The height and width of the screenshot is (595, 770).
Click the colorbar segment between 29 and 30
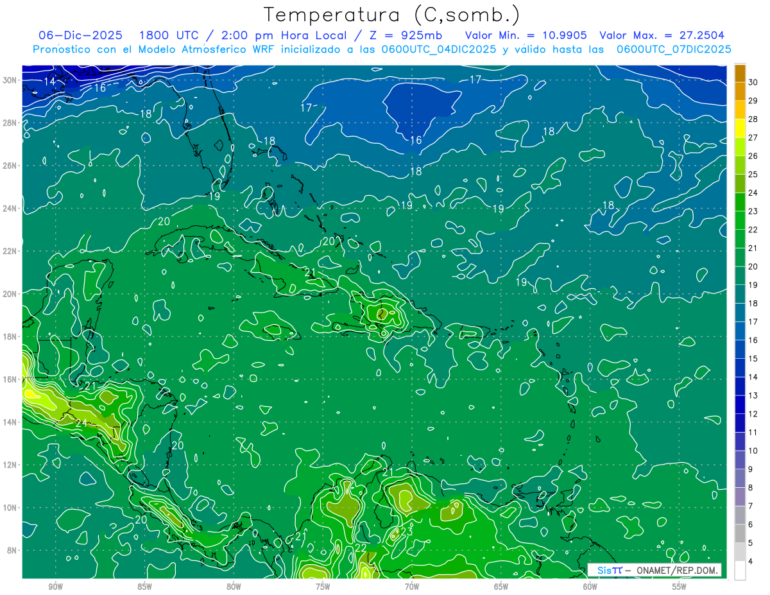click(740, 92)
